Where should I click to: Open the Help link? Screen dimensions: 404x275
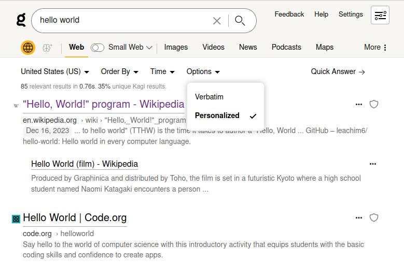(x=321, y=15)
